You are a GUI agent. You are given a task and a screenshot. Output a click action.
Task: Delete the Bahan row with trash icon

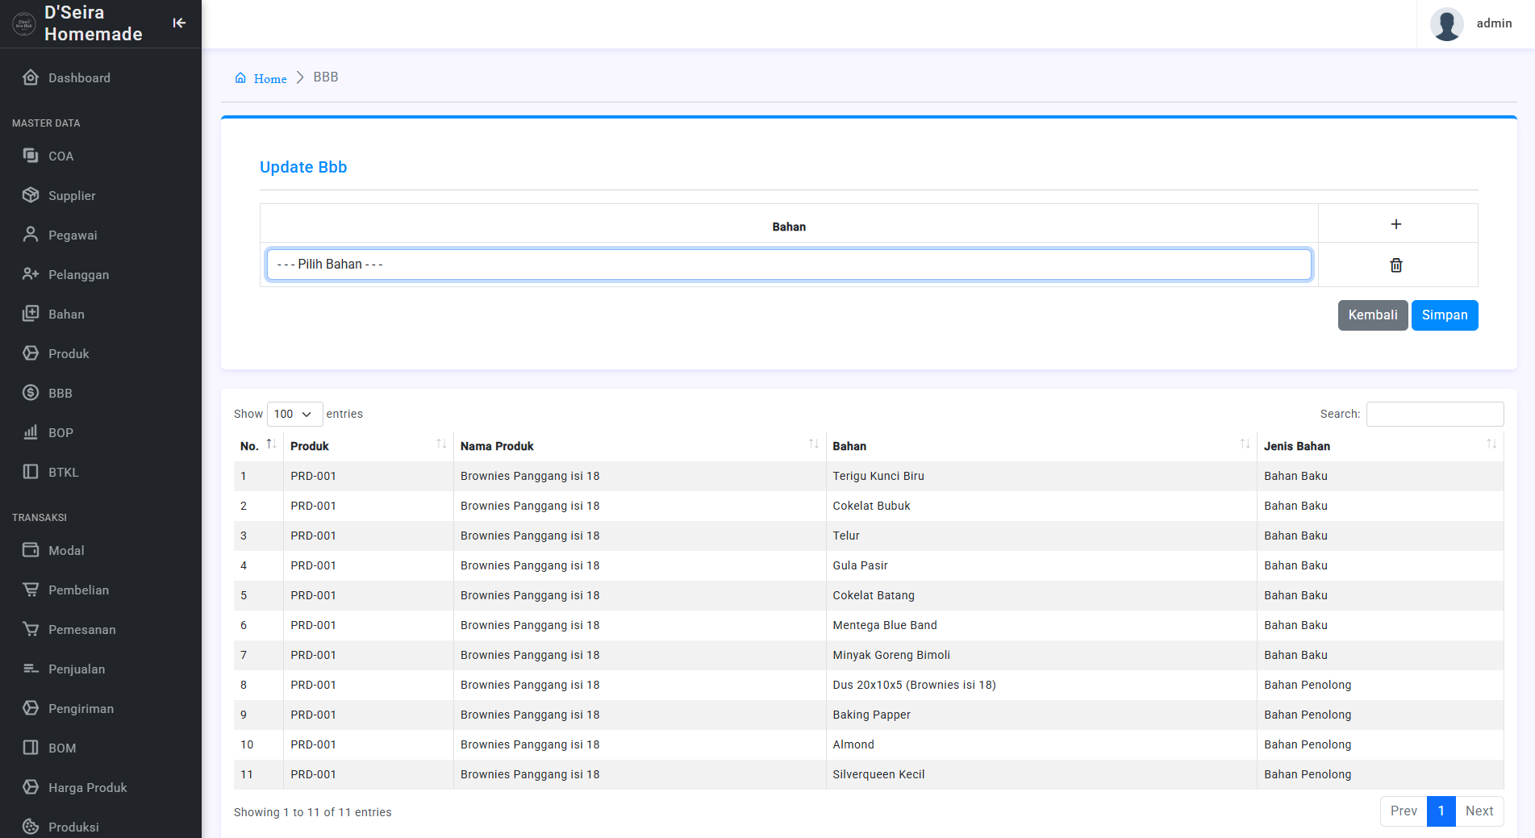[1396, 265]
